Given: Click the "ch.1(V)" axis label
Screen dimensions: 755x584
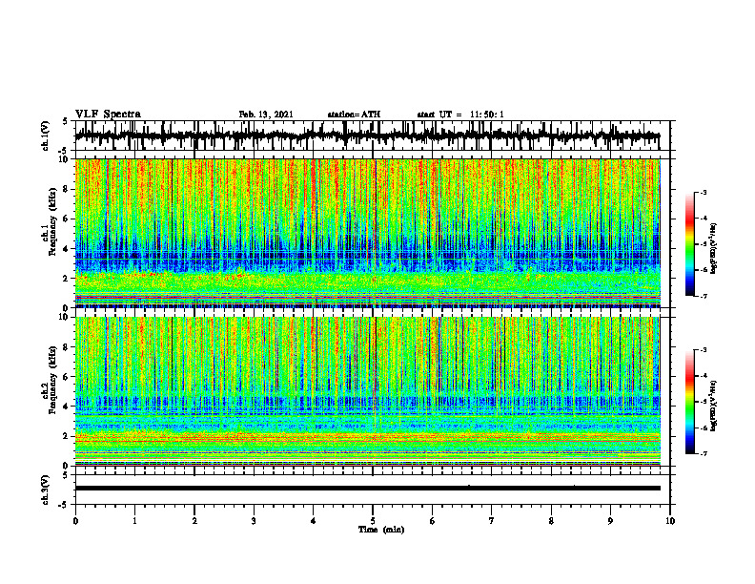Looking at the screenshot, I should pyautogui.click(x=45, y=136).
